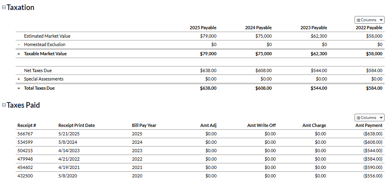Screen dimensions: 389x189
Task: Click the Amt Payment column header
Action: click(369, 125)
